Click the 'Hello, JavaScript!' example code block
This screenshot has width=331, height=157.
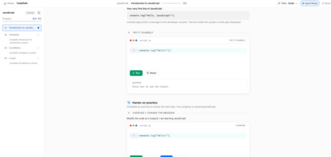[x=188, y=16]
